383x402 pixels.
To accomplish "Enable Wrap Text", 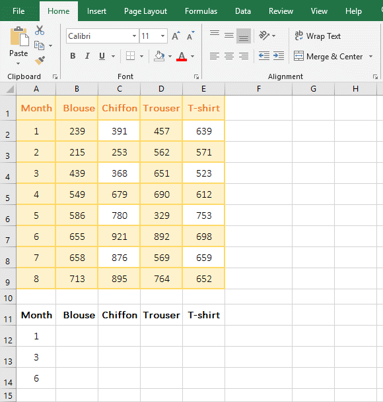I will pos(318,36).
